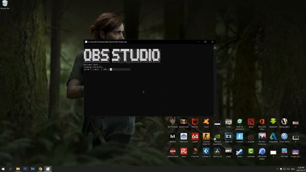Open the deadrising2 desktop shortcut
Image resolution: width=306 pixels, height=172 pixels.
pos(184,123)
